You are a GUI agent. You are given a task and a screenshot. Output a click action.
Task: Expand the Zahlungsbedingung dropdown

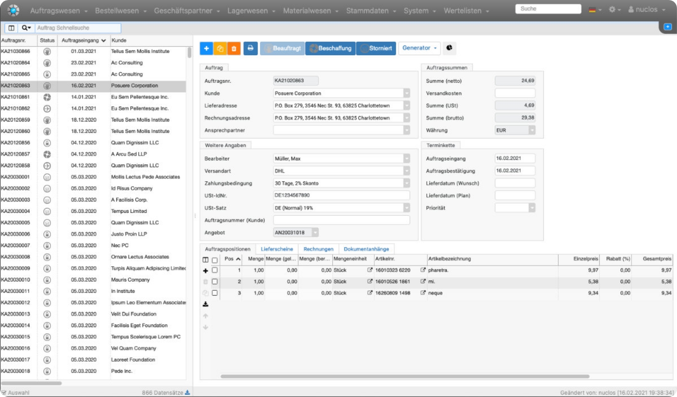[x=407, y=183]
